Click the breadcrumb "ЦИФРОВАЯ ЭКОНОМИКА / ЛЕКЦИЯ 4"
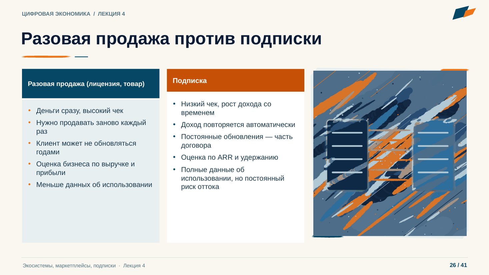This screenshot has width=489, height=275. click(x=73, y=14)
